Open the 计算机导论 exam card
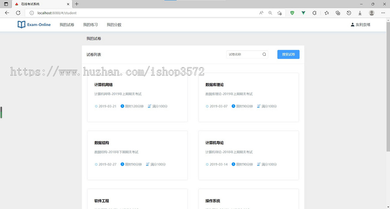The width and height of the screenshot is (390, 209). pyautogui.click(x=248, y=155)
